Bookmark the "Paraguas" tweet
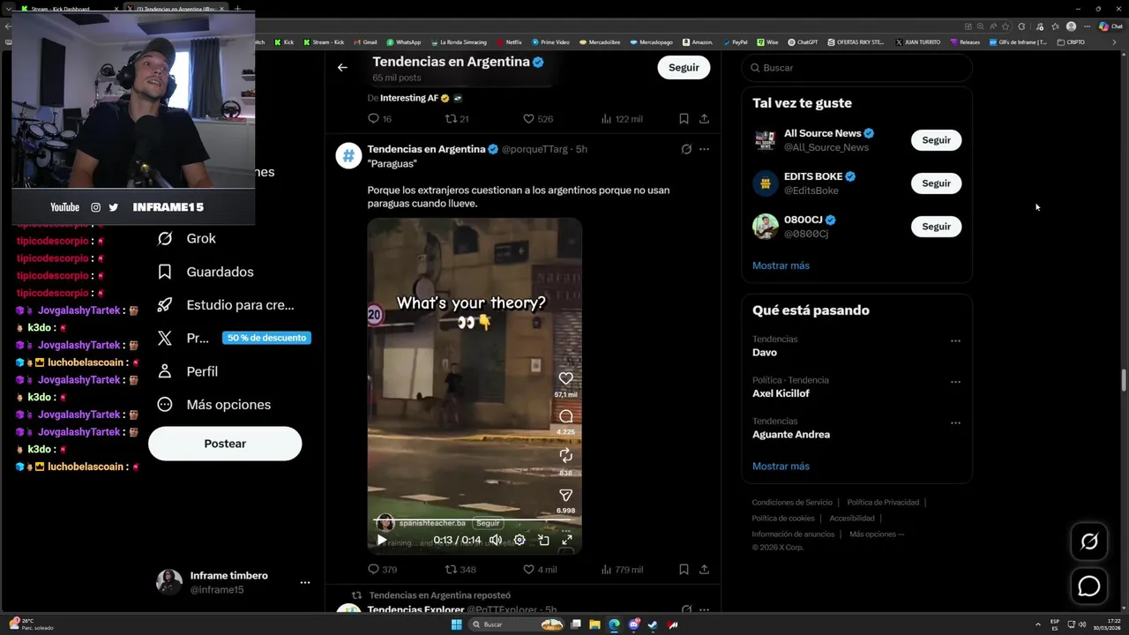The image size is (1129, 635). pos(684,570)
